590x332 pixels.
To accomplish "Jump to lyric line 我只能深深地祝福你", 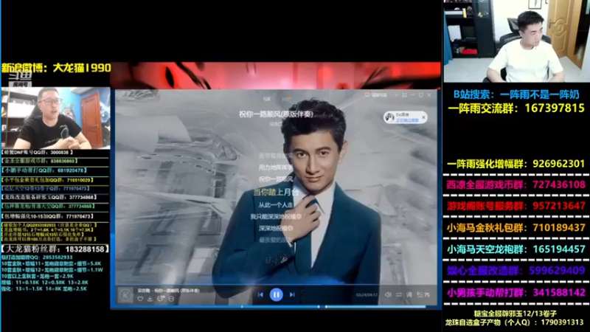I will pos(276,217).
